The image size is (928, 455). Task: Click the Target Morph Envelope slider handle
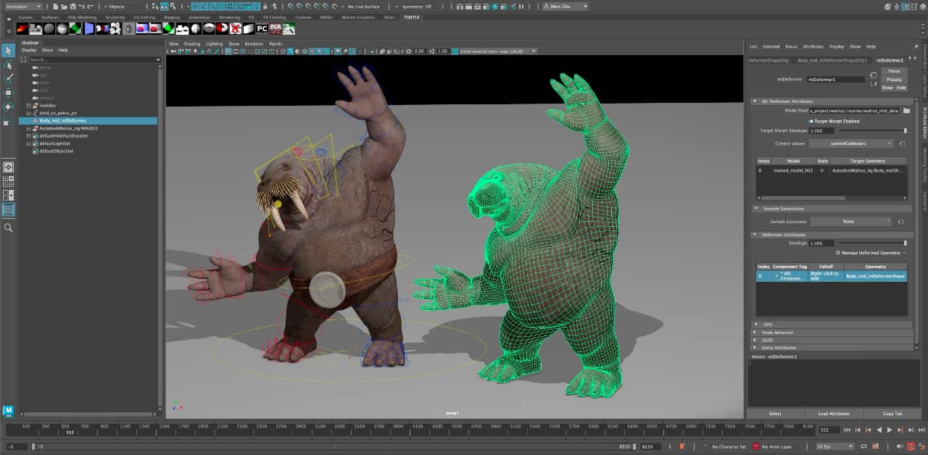coord(906,130)
